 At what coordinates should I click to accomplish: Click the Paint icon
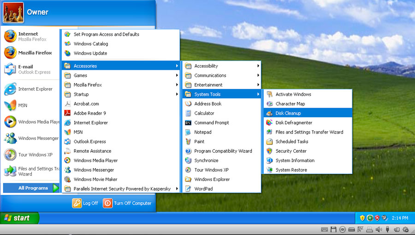(x=188, y=141)
